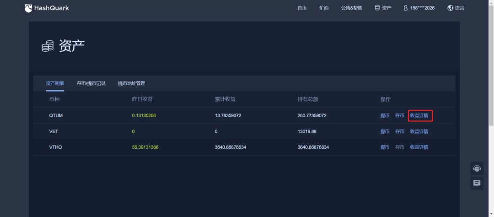Screen dimensions: 494x217
Task: Click QTUM total holdings 260.77359072
Action: click(x=312, y=115)
